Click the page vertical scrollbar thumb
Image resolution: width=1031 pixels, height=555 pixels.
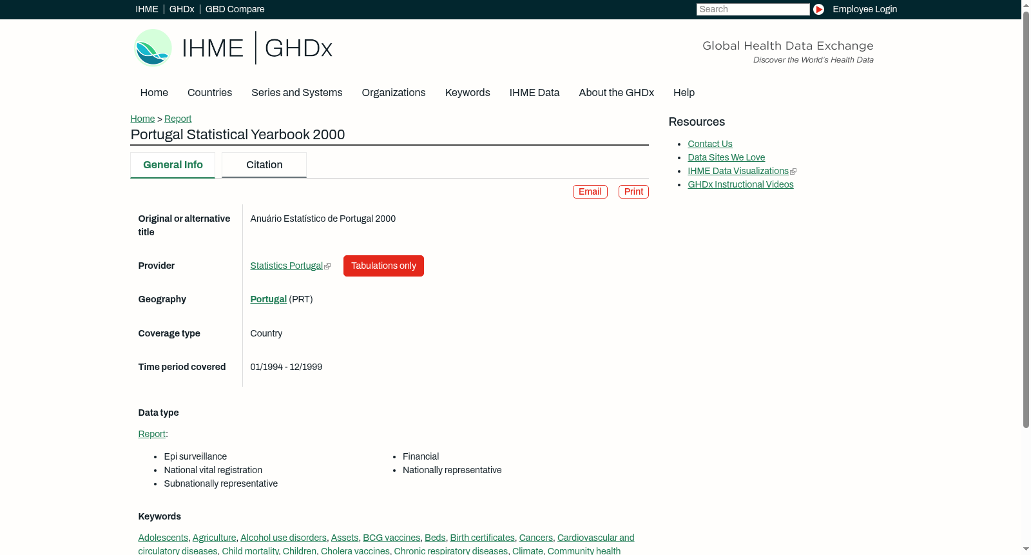click(1026, 219)
